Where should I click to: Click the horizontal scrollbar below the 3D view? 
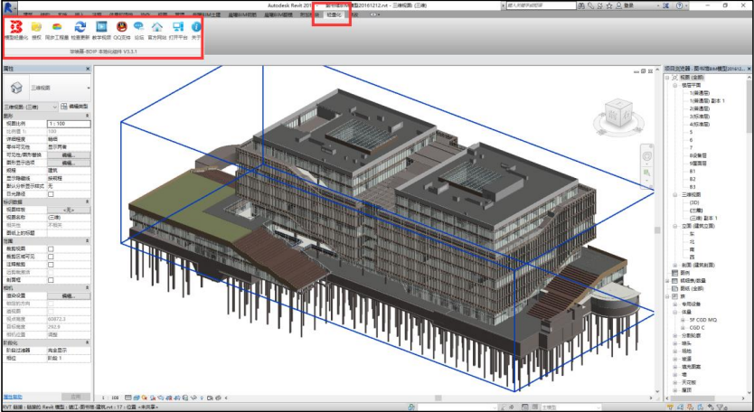pyautogui.click(x=438, y=398)
